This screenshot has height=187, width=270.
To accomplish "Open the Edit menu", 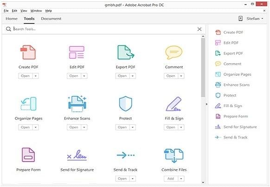I will pyautogui.click(x=14, y=11).
